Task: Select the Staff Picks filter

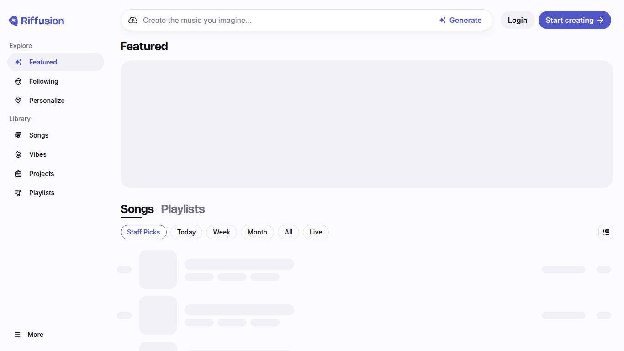Action: tap(143, 232)
